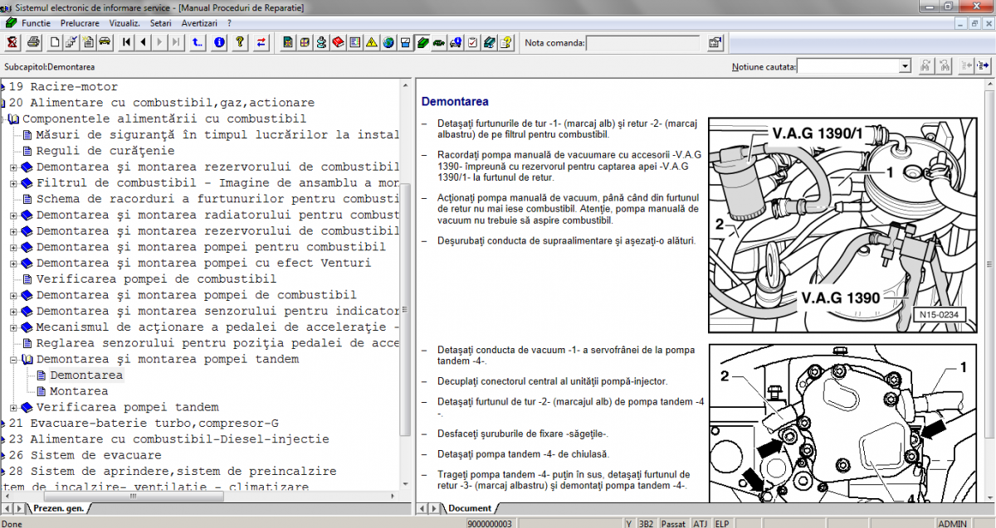The width and height of the screenshot is (996, 528).
Task: Click the car icon in the toolbar
Action: tap(105, 42)
